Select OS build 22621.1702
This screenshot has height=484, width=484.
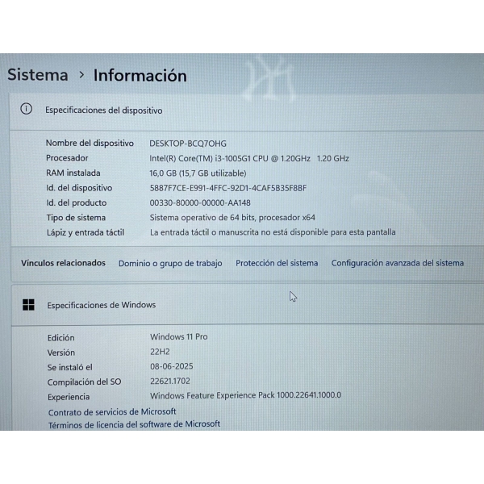click(170, 382)
